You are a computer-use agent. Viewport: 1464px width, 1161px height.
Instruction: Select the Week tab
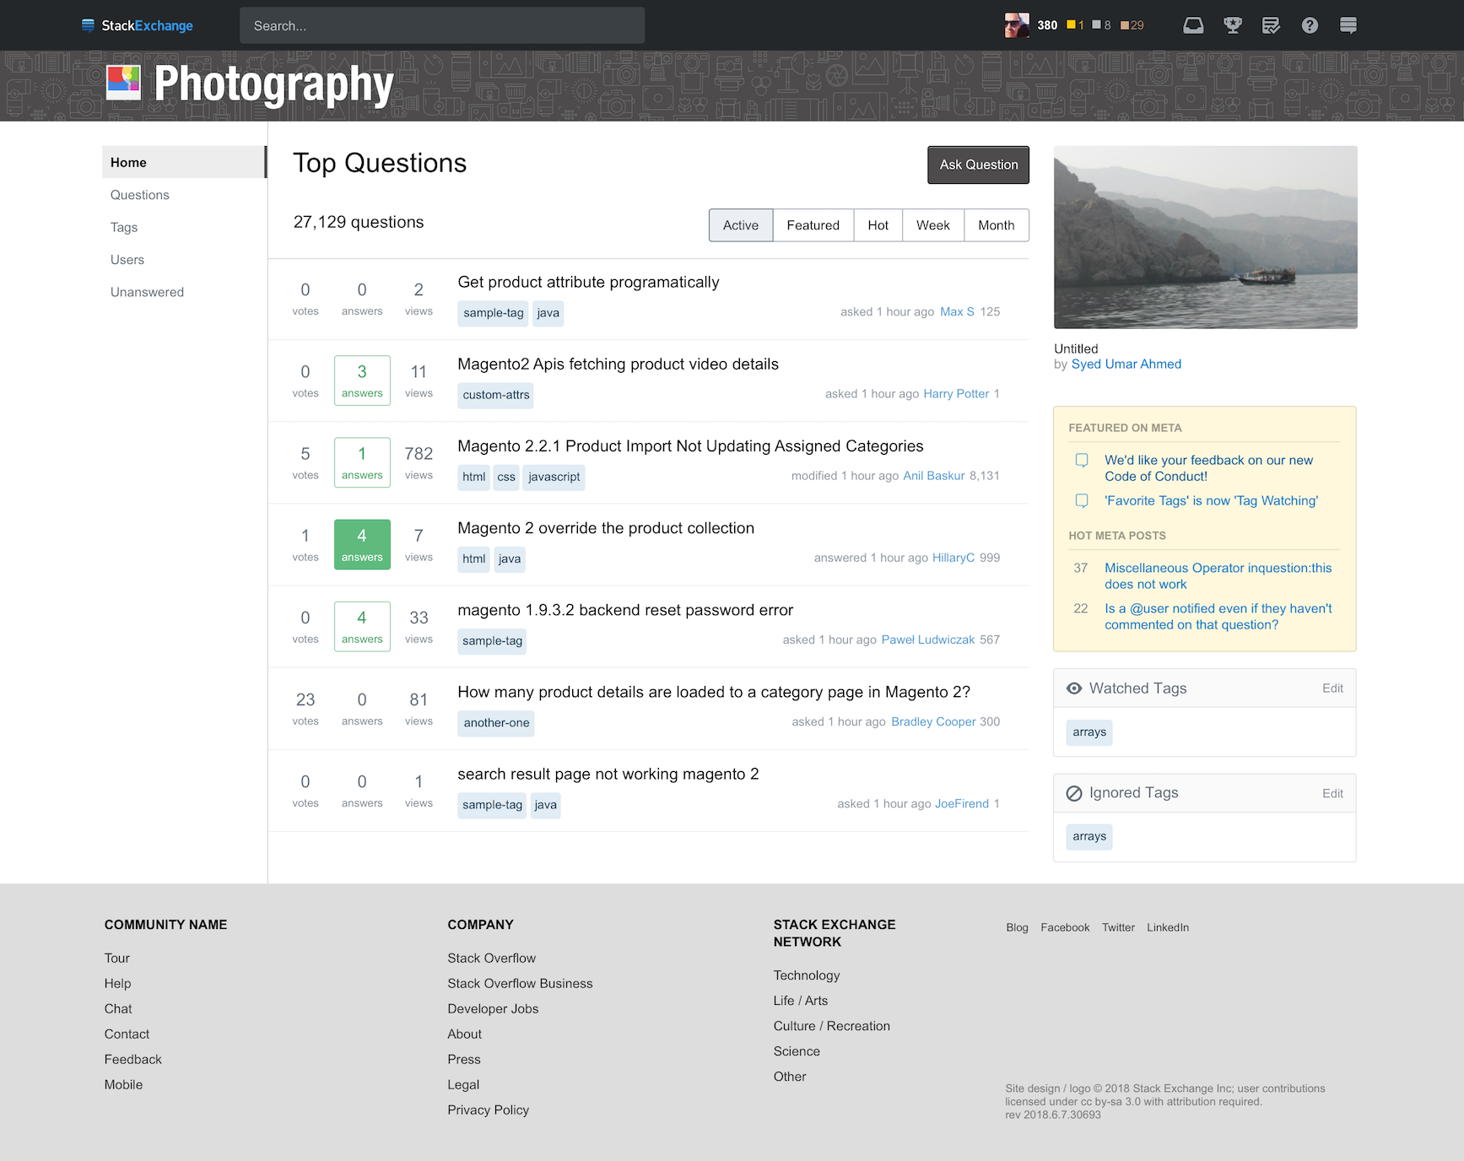tap(933, 225)
